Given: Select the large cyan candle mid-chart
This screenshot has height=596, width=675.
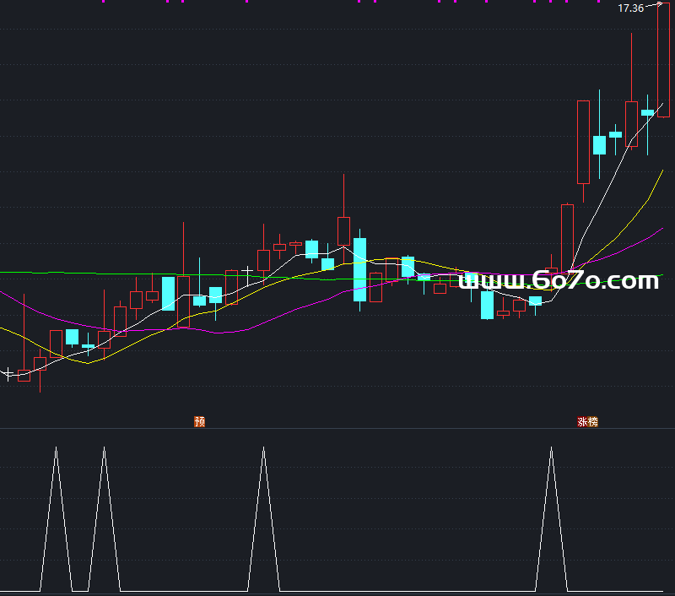Looking at the screenshot, I should pyautogui.click(x=360, y=268).
